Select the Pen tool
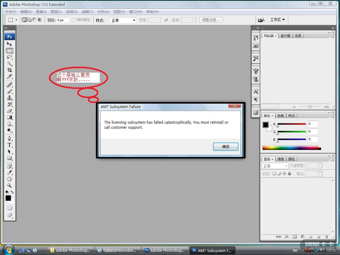Viewport: 340px width, 255px height. click(9, 138)
